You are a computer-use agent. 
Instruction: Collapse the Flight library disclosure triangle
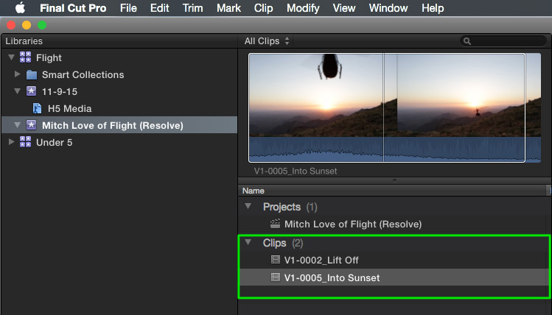point(11,57)
